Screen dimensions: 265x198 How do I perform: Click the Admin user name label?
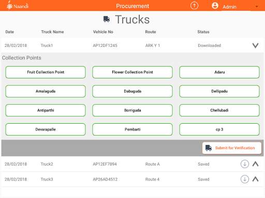pyautogui.click(x=229, y=7)
